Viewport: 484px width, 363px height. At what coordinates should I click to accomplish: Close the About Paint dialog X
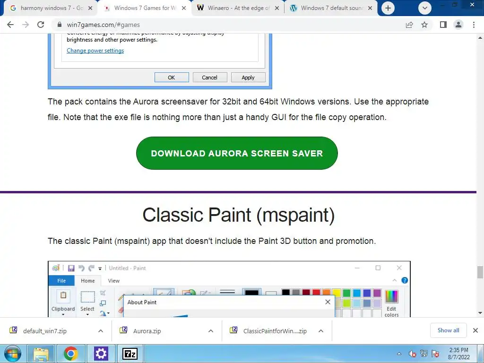[x=328, y=302]
